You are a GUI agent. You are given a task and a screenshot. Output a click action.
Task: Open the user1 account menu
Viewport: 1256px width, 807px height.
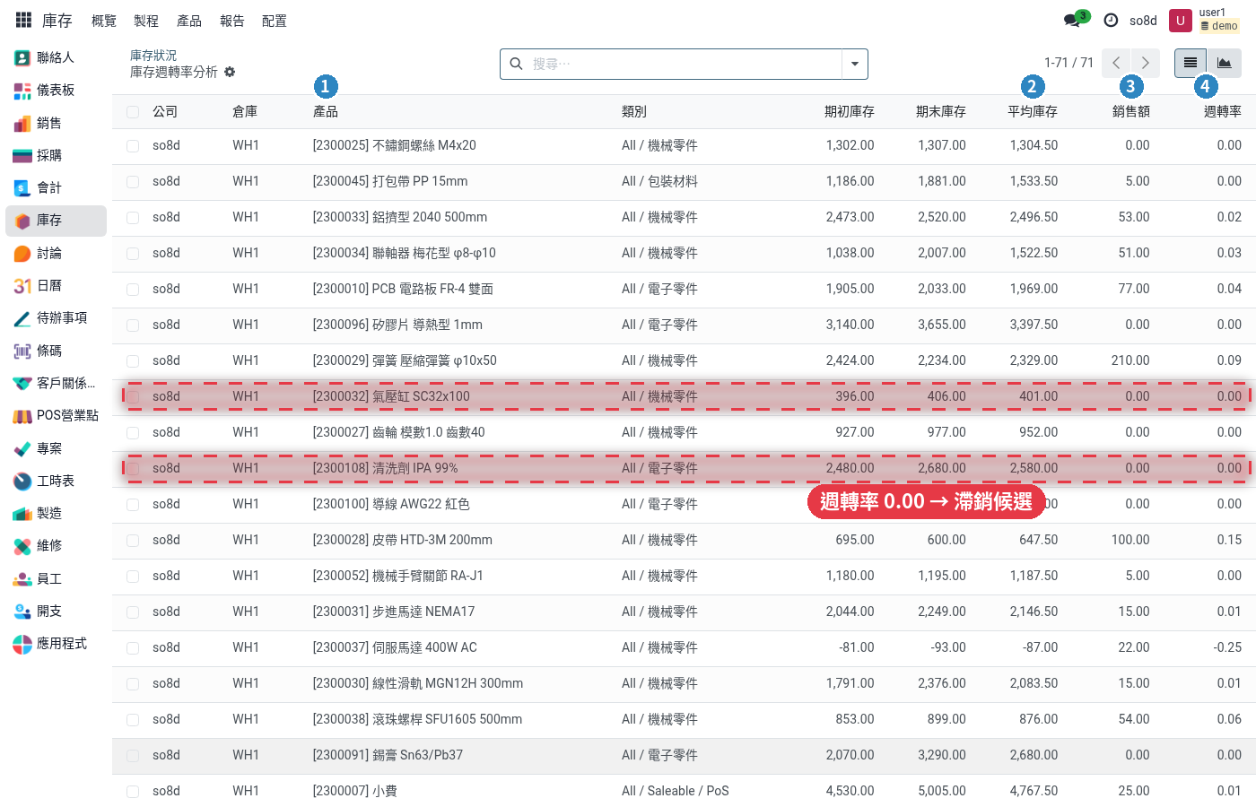pyautogui.click(x=1205, y=20)
